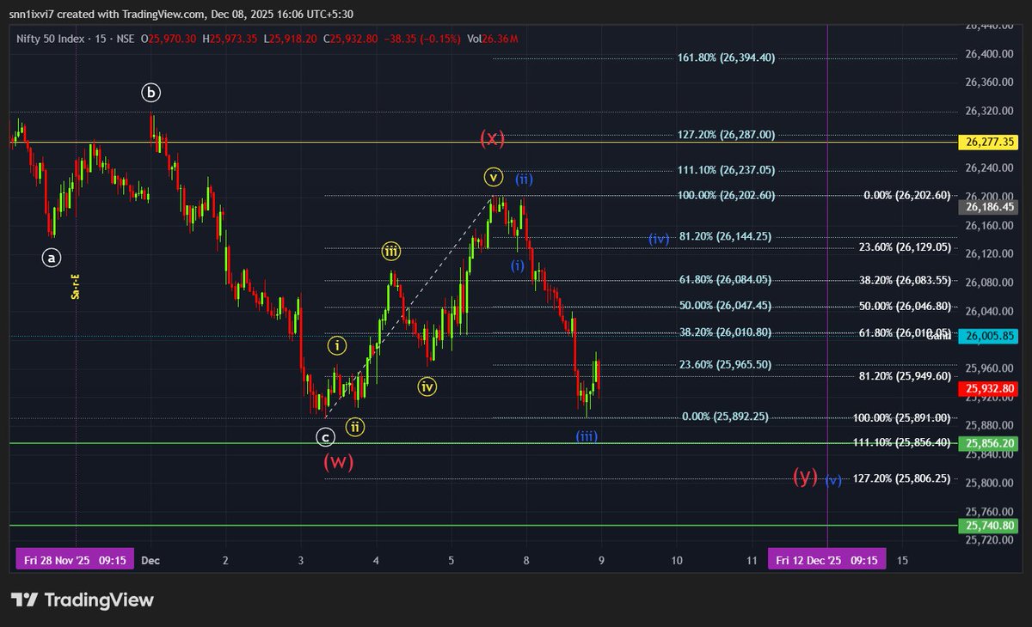The image size is (1032, 627).
Task: Click the red (x) wave label
Action: [x=492, y=137]
